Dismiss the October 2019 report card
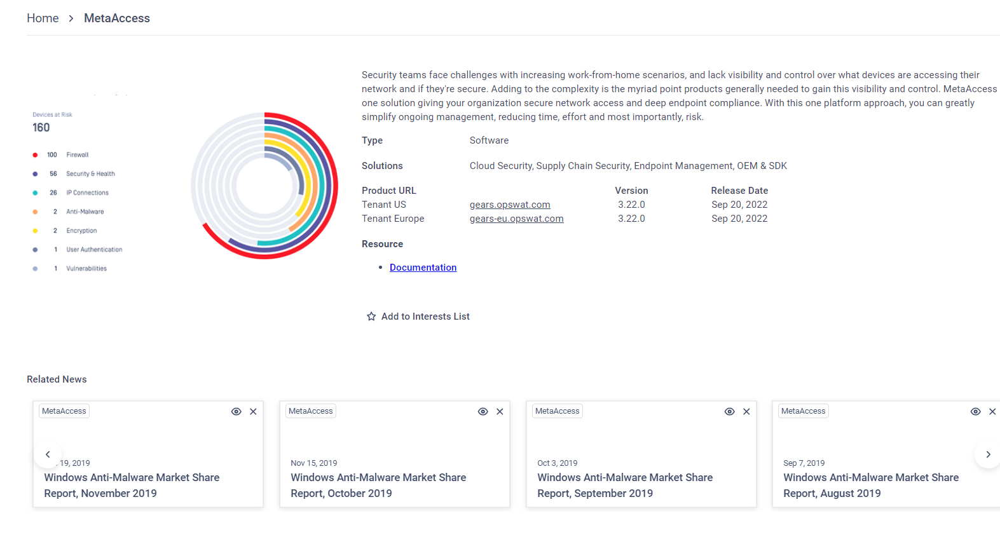Screen dimensions: 1000x558 500,412
